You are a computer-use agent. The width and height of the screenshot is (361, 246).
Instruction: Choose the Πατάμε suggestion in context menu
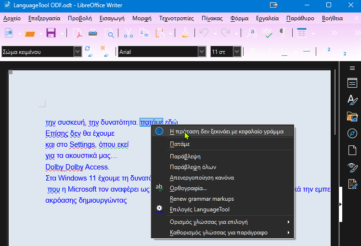pyautogui.click(x=223, y=144)
